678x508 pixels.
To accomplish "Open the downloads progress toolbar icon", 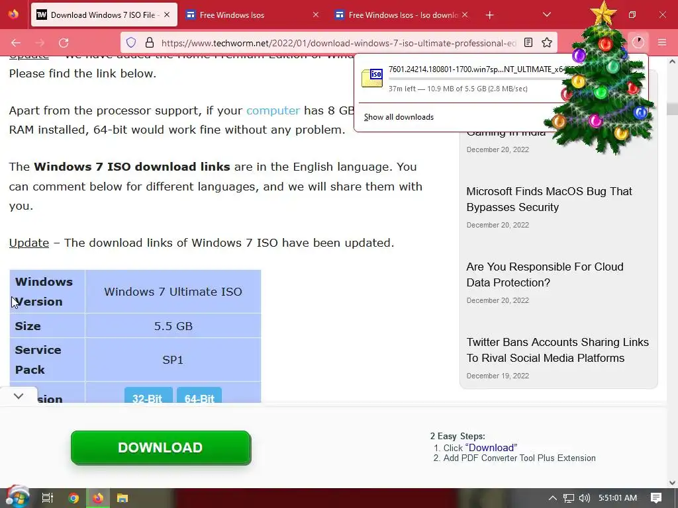I will pyautogui.click(x=638, y=42).
